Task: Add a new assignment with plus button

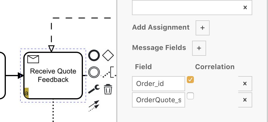Action: (203, 28)
